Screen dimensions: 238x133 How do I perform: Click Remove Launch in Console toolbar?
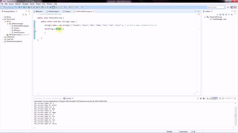click(x=201, y=99)
